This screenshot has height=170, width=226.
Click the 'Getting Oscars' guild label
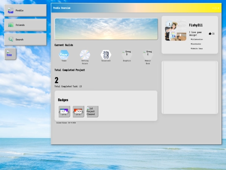(x=85, y=62)
